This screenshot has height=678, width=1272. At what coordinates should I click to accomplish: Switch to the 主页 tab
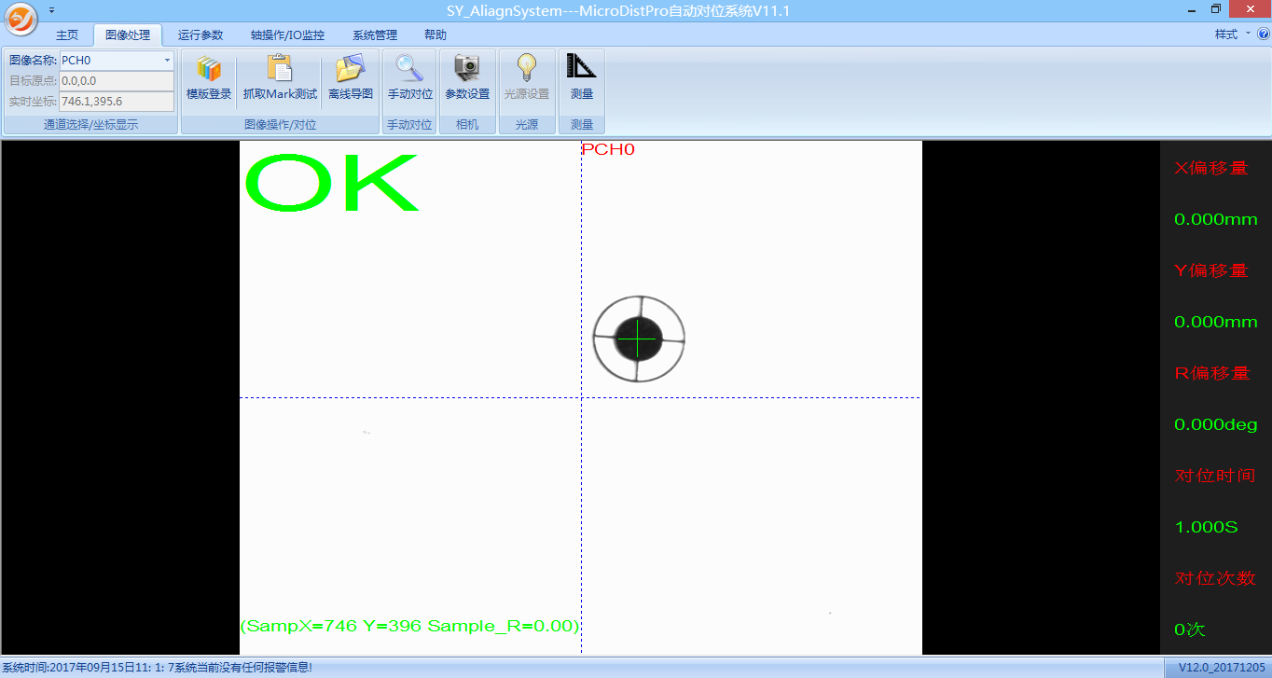(x=67, y=35)
